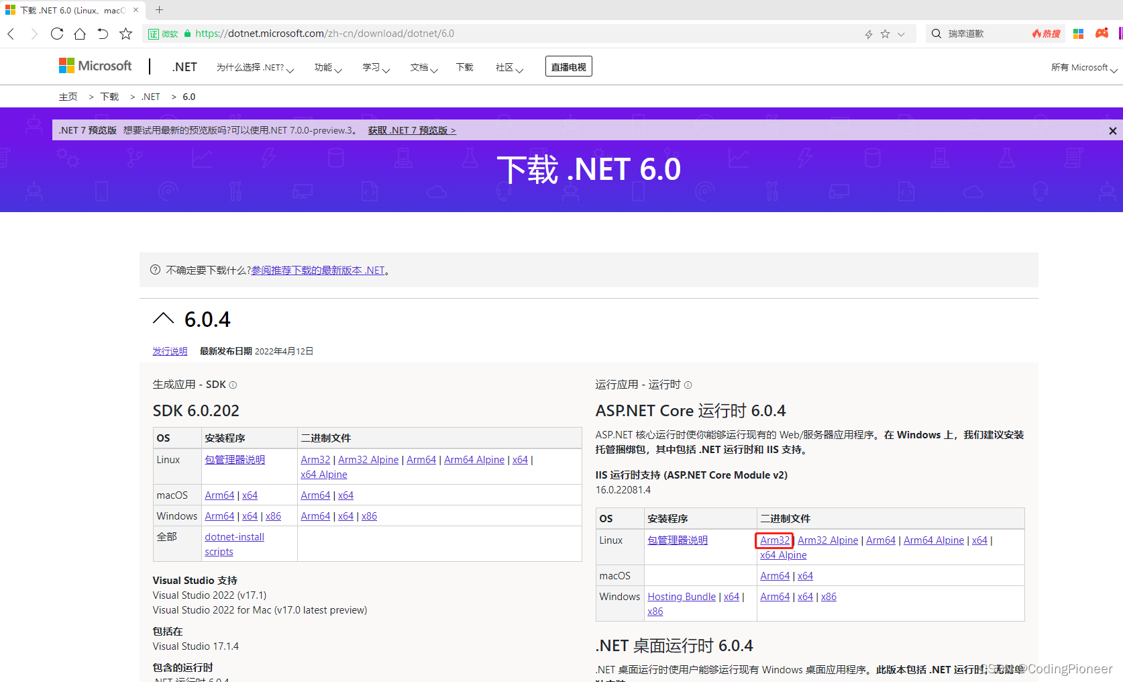The image size is (1123, 682).
Task: Open the '所有 Microsoft' dropdown
Action: (1084, 68)
